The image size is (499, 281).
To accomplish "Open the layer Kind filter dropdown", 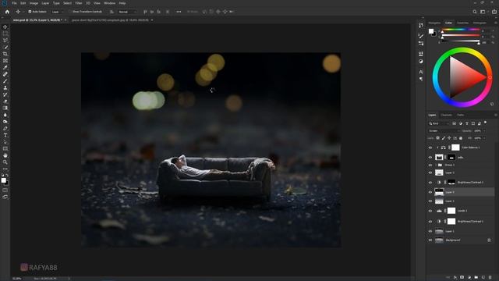I will click(438, 123).
